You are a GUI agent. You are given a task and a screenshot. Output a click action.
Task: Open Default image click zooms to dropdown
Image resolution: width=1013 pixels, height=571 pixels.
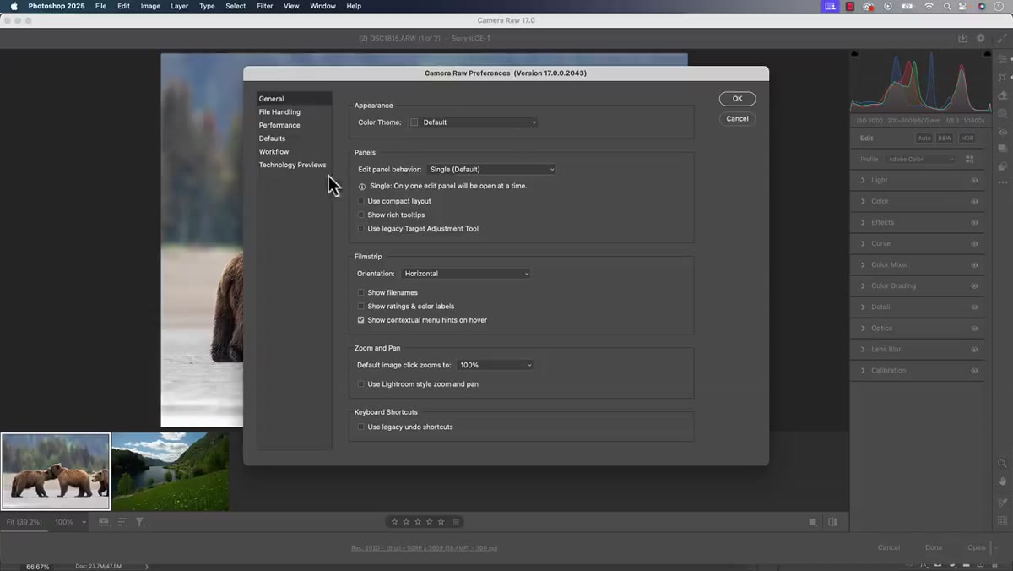pos(496,365)
